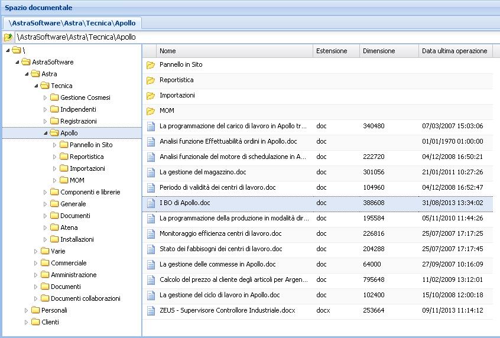This screenshot has height=338, width=500.
Task: Click the path address input field
Action: [257, 37]
